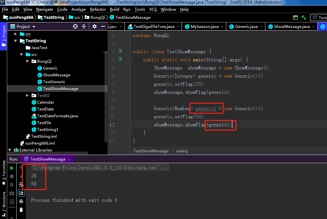Open the Refactor menu
The width and height of the screenshot is (327, 219).
98,9
